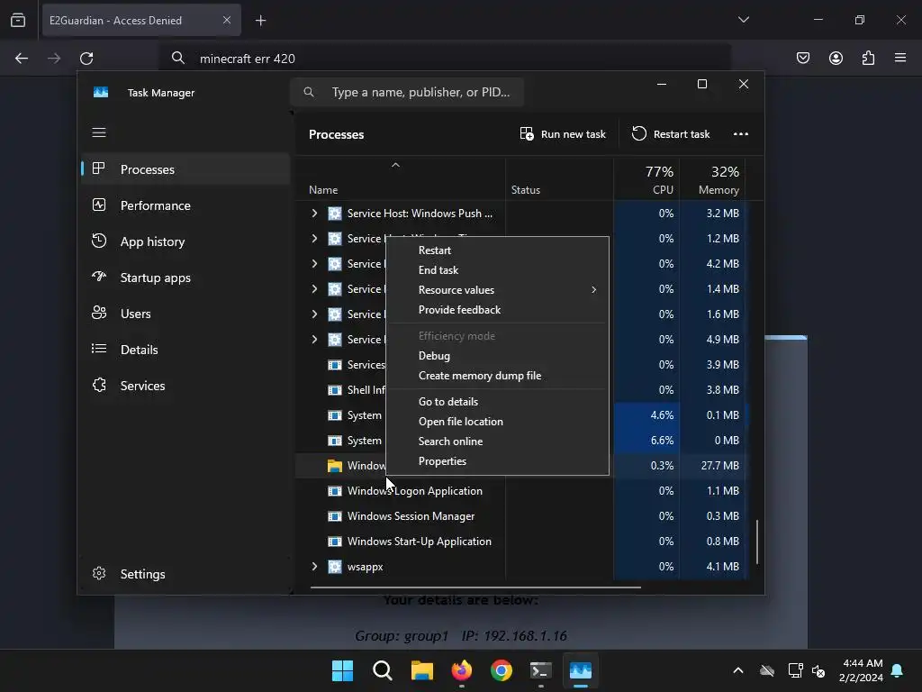The width and height of the screenshot is (922, 692).
Task: Open browser account icon
Action: coord(836,58)
